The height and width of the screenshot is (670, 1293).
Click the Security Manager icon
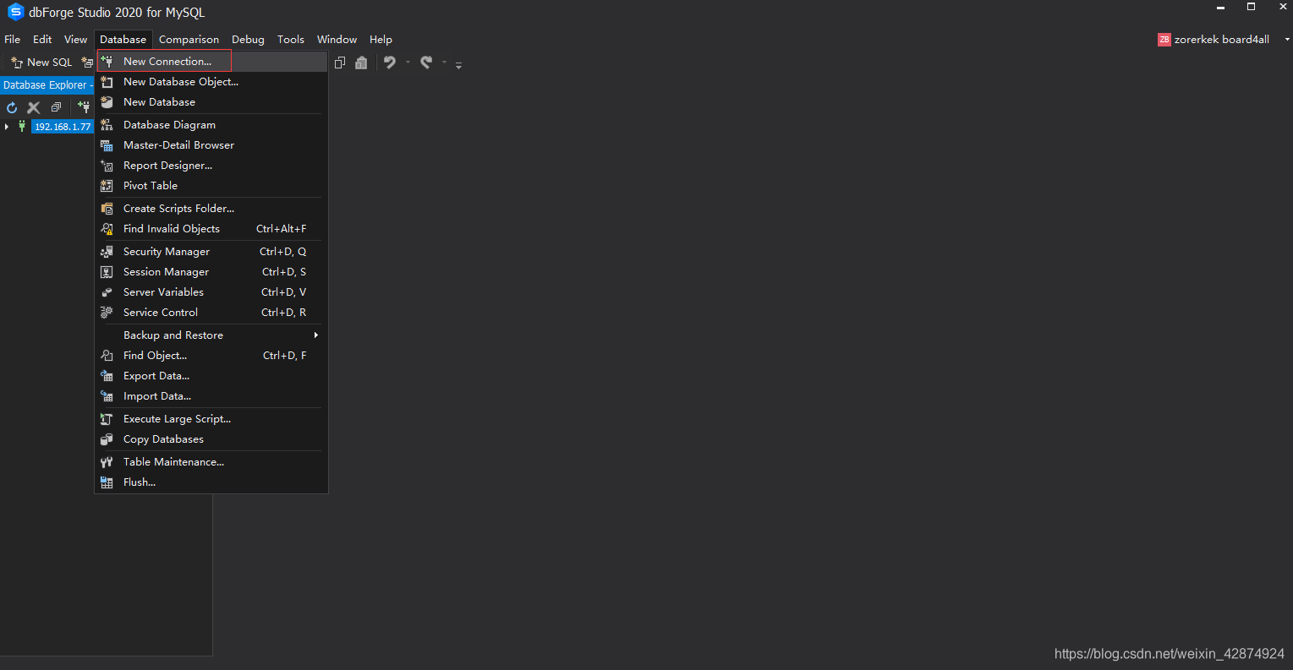(107, 252)
